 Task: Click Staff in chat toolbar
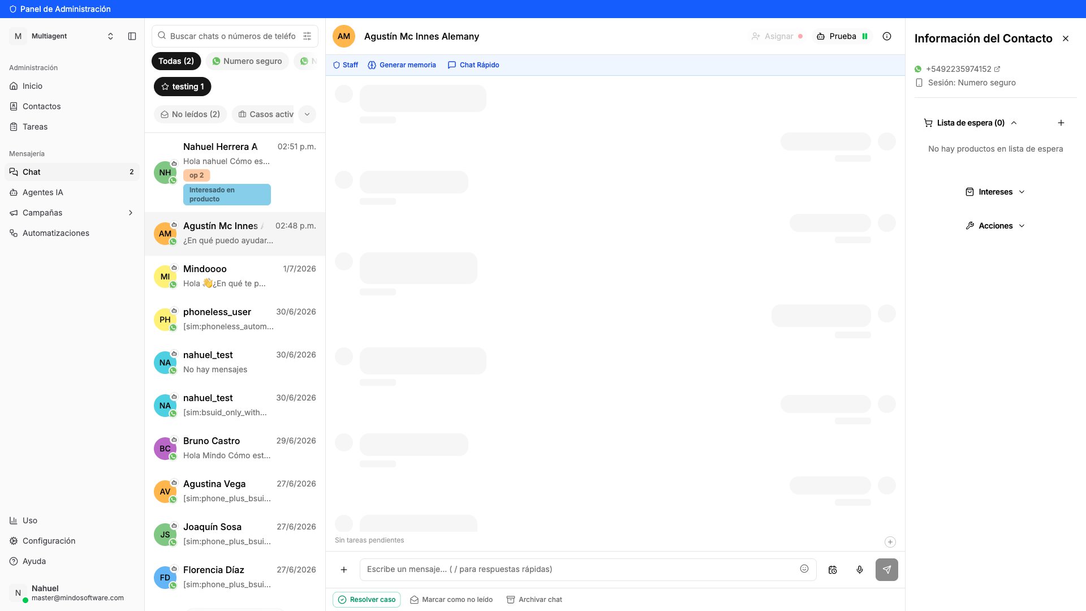tap(346, 65)
